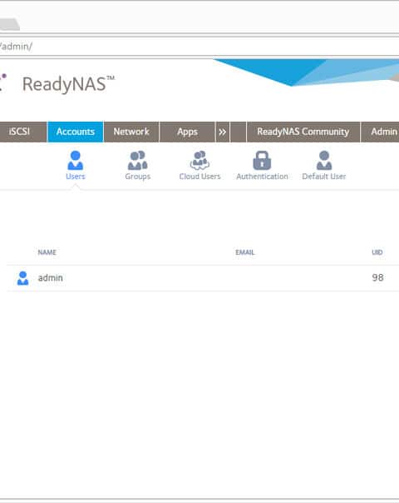This screenshot has width=399, height=503.
Task: Open the Users section icon
Action: point(76,161)
